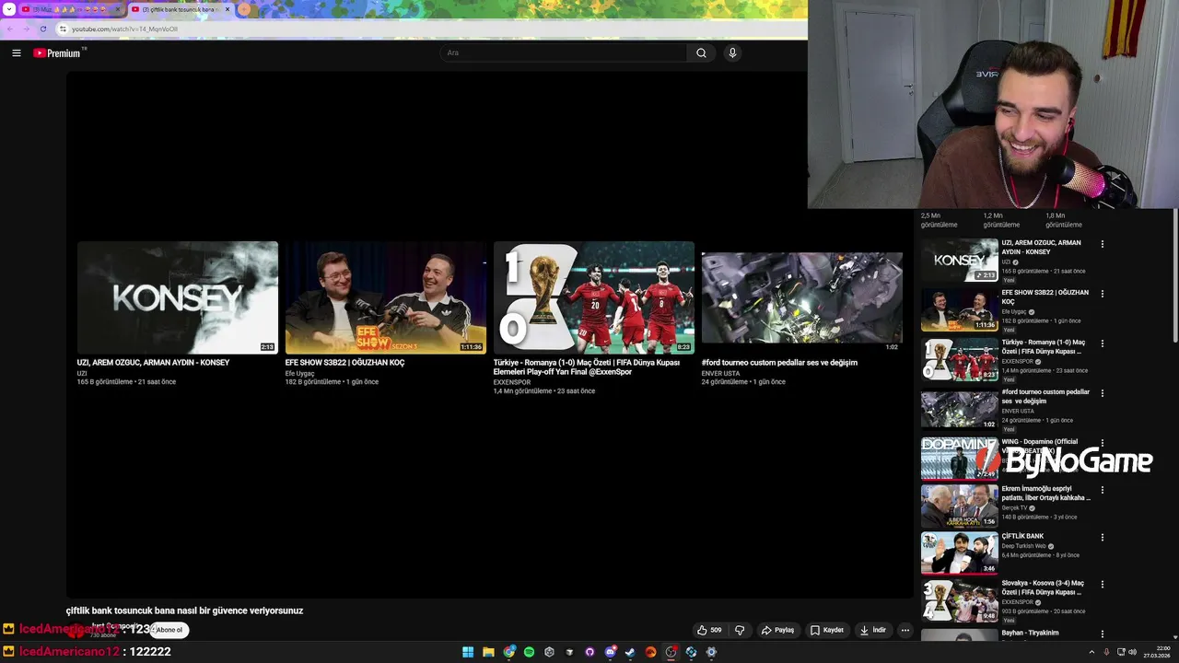The image size is (1179, 663).
Task: Open options menu for Slovakya - Kosova video
Action: 1102,585
